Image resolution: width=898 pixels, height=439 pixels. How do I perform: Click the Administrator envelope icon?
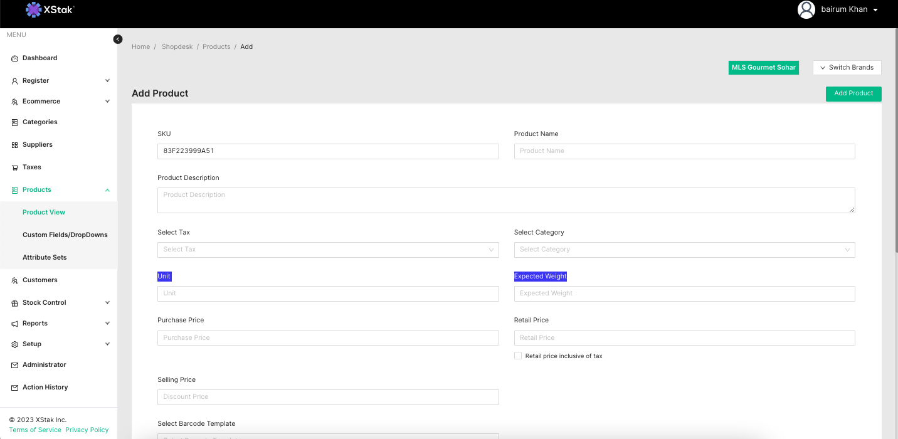15,365
